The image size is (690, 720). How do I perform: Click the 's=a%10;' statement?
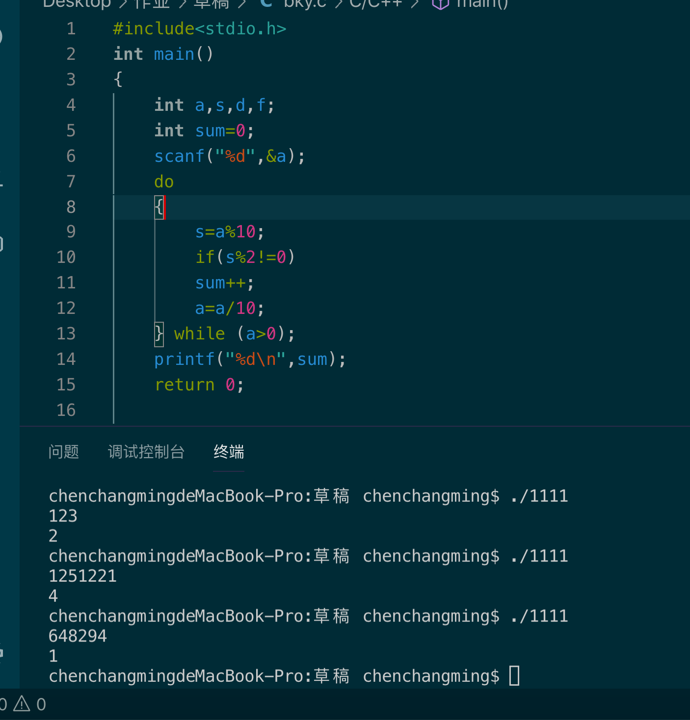[x=230, y=231]
